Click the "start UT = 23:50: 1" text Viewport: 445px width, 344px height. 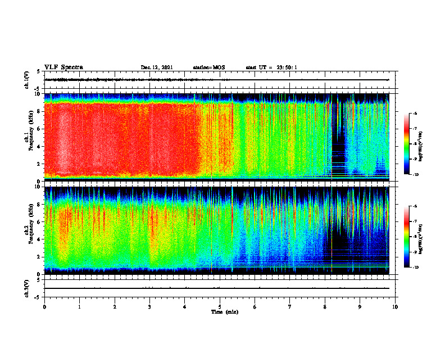point(271,67)
